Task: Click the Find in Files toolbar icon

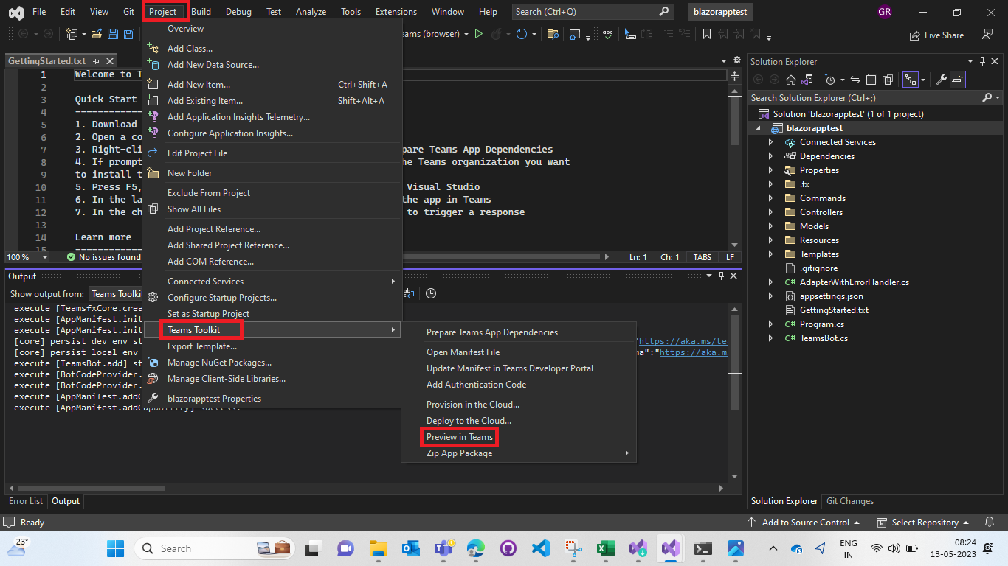Action: coord(553,34)
